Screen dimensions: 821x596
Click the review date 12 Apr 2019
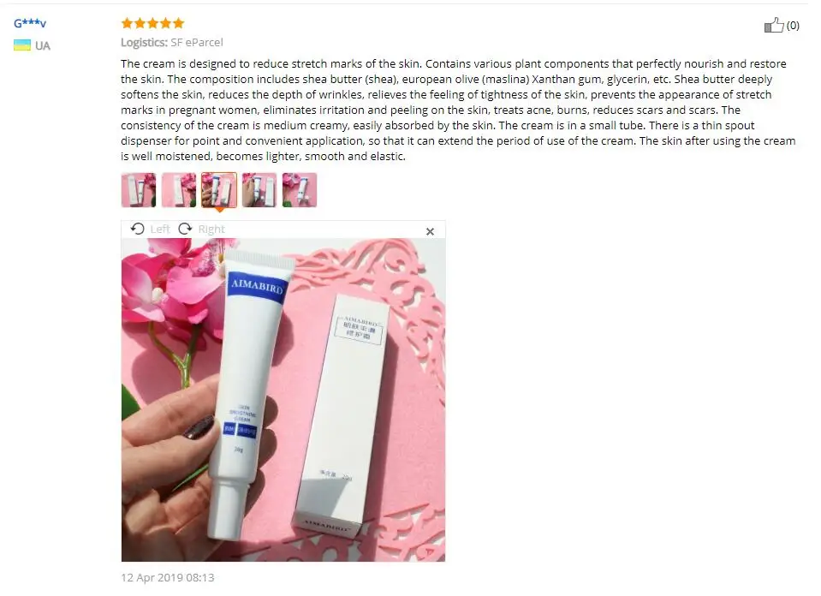point(168,578)
